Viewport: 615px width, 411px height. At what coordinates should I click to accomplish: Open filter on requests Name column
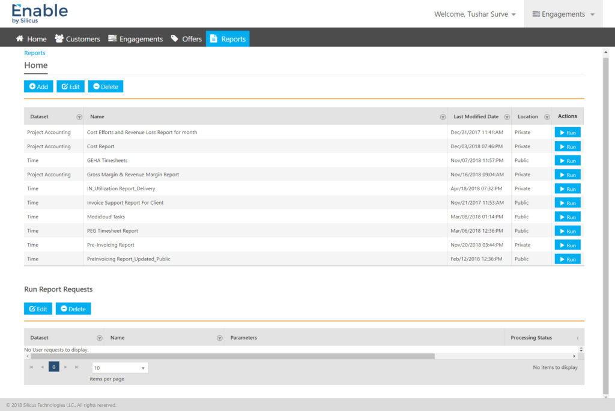point(220,338)
